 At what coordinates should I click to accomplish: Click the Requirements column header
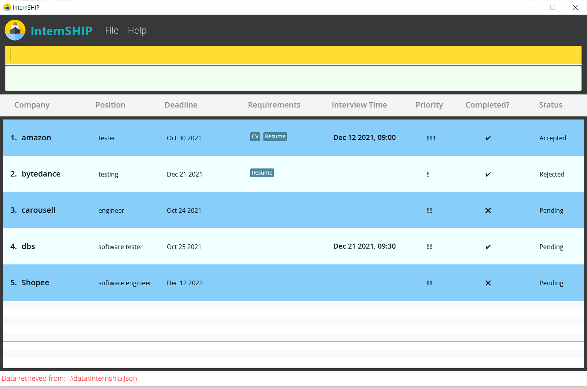[x=274, y=105]
